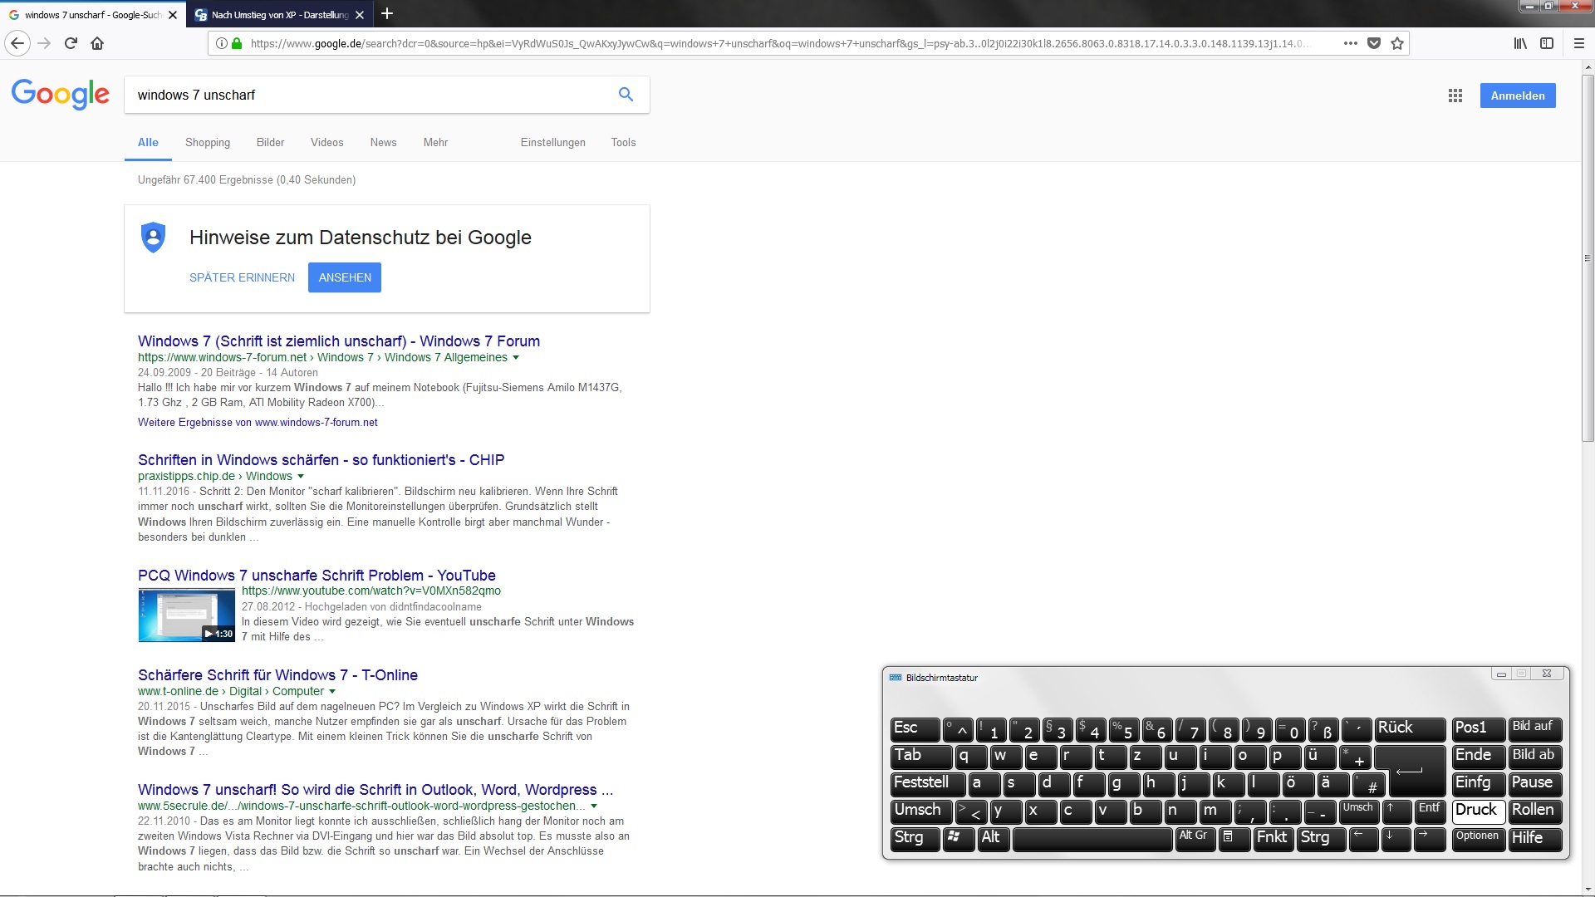Click SPÄTER ERINNERN link
The height and width of the screenshot is (897, 1595).
point(242,277)
